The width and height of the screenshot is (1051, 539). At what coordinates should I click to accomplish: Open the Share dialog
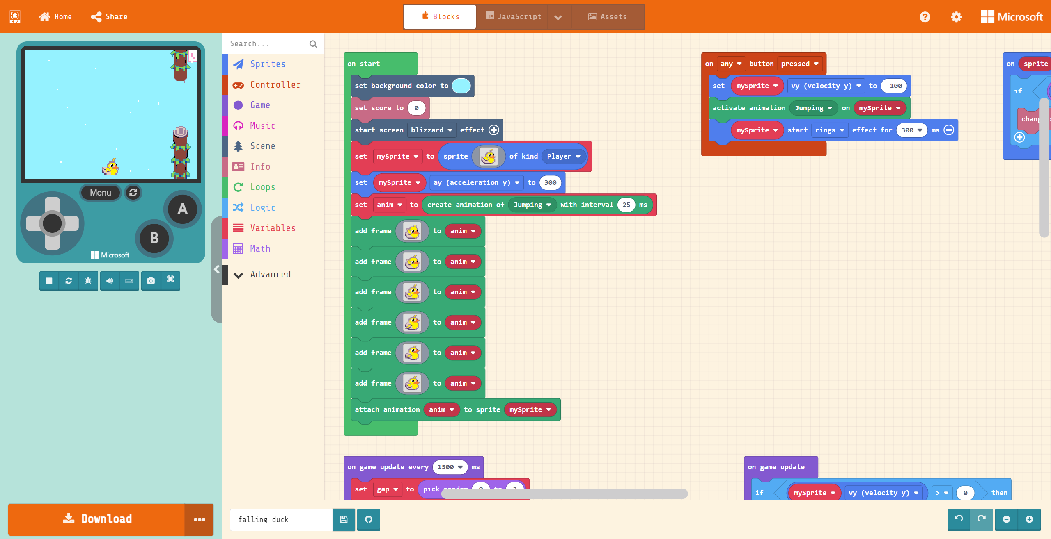click(108, 17)
